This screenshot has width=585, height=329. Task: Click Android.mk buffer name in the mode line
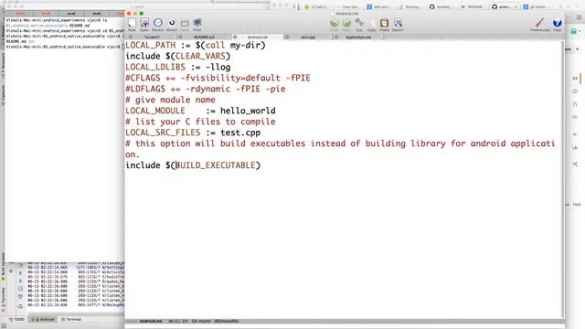(151, 321)
